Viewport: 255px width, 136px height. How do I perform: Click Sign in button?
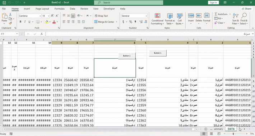(213, 3)
